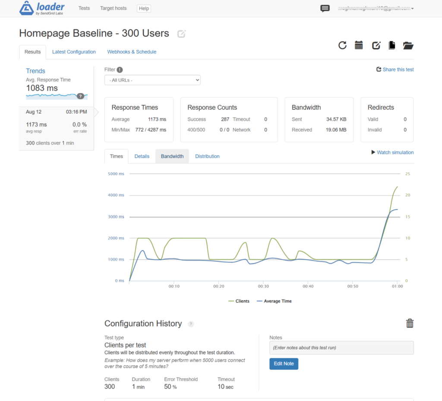Click the Watch simulation play icon
The height and width of the screenshot is (401, 442).
pos(373,152)
